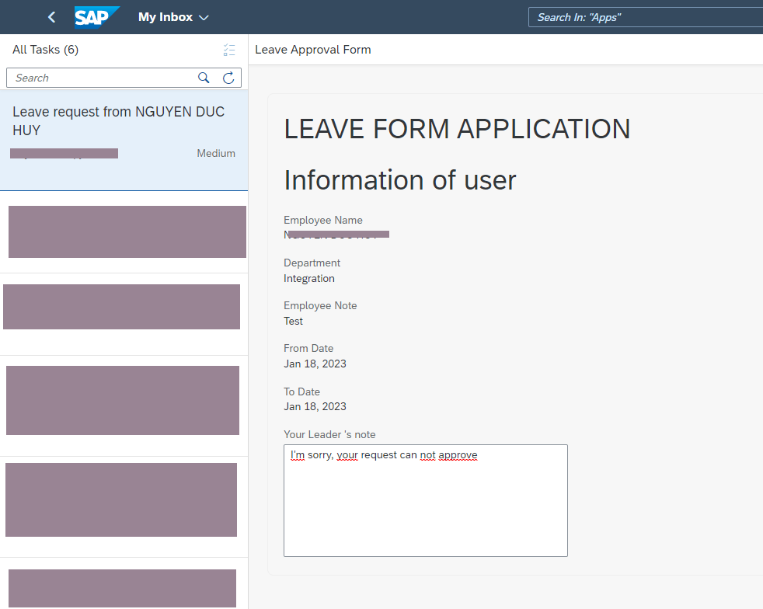Click the Department value Integration
Screen dimensions: 763x609
pyautogui.click(x=309, y=278)
